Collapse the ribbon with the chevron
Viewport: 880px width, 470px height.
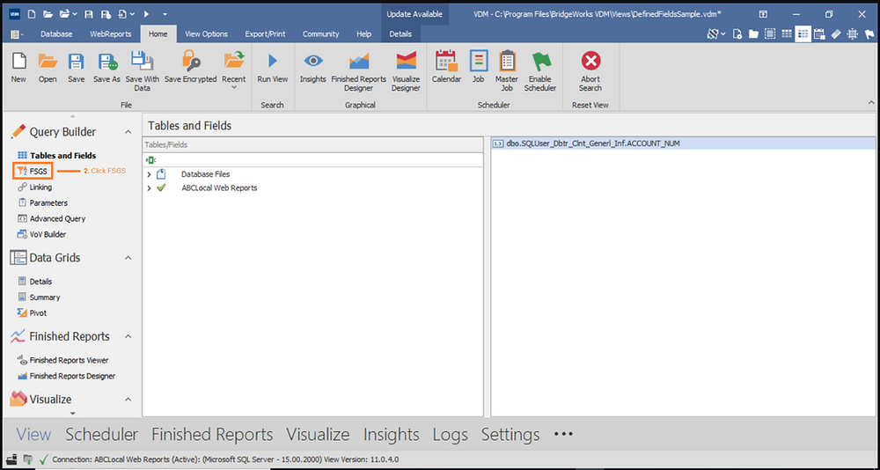pos(871,103)
